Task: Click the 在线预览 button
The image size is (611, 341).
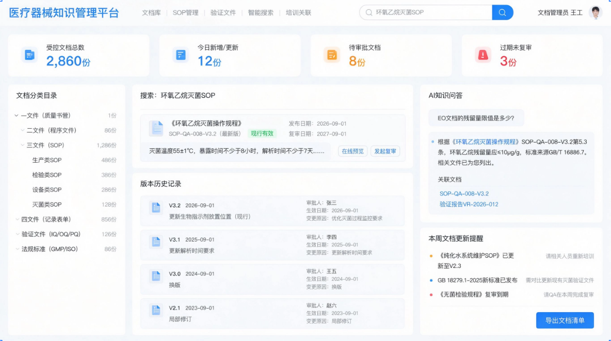Action: pyautogui.click(x=352, y=151)
